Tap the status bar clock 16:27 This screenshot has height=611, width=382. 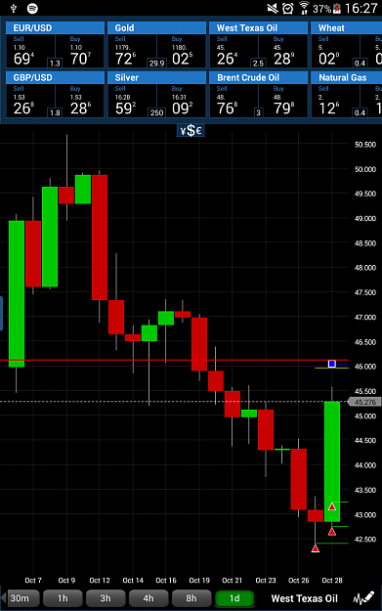361,8
